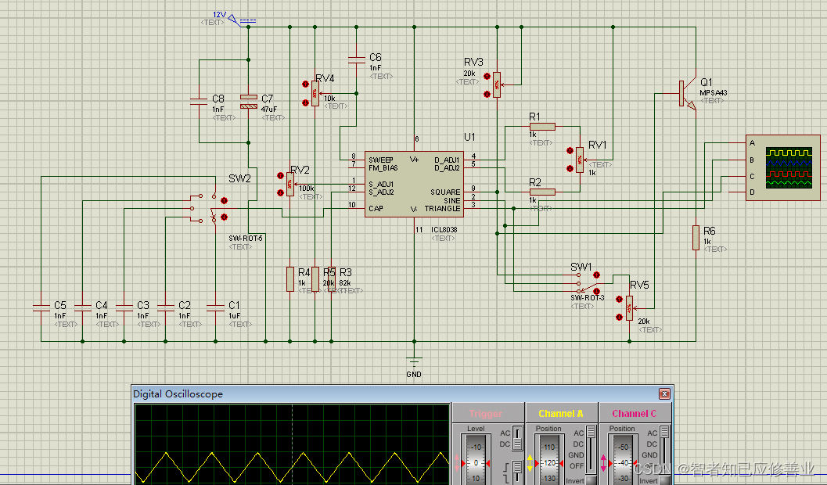Click the oscilloscope waveform display
Screen dimensions: 827x485
point(292,444)
